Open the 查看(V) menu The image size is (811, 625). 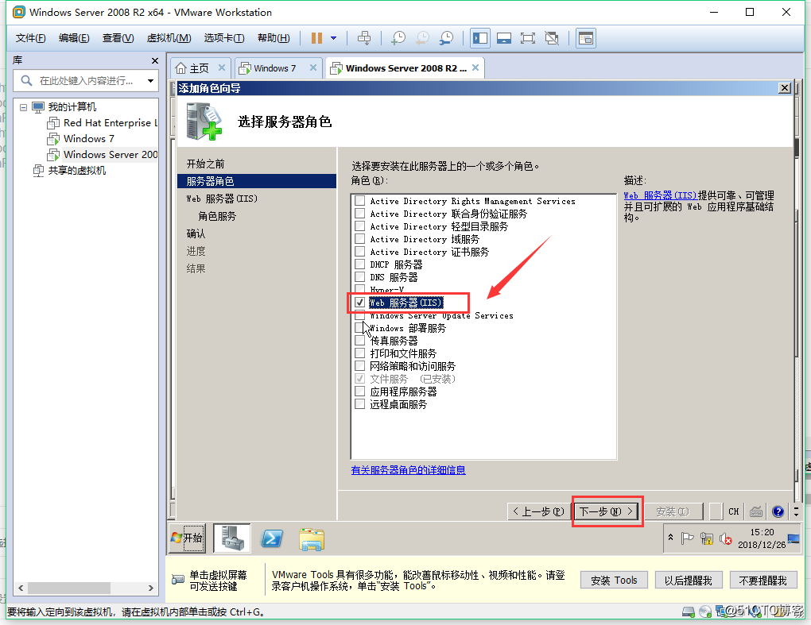118,38
